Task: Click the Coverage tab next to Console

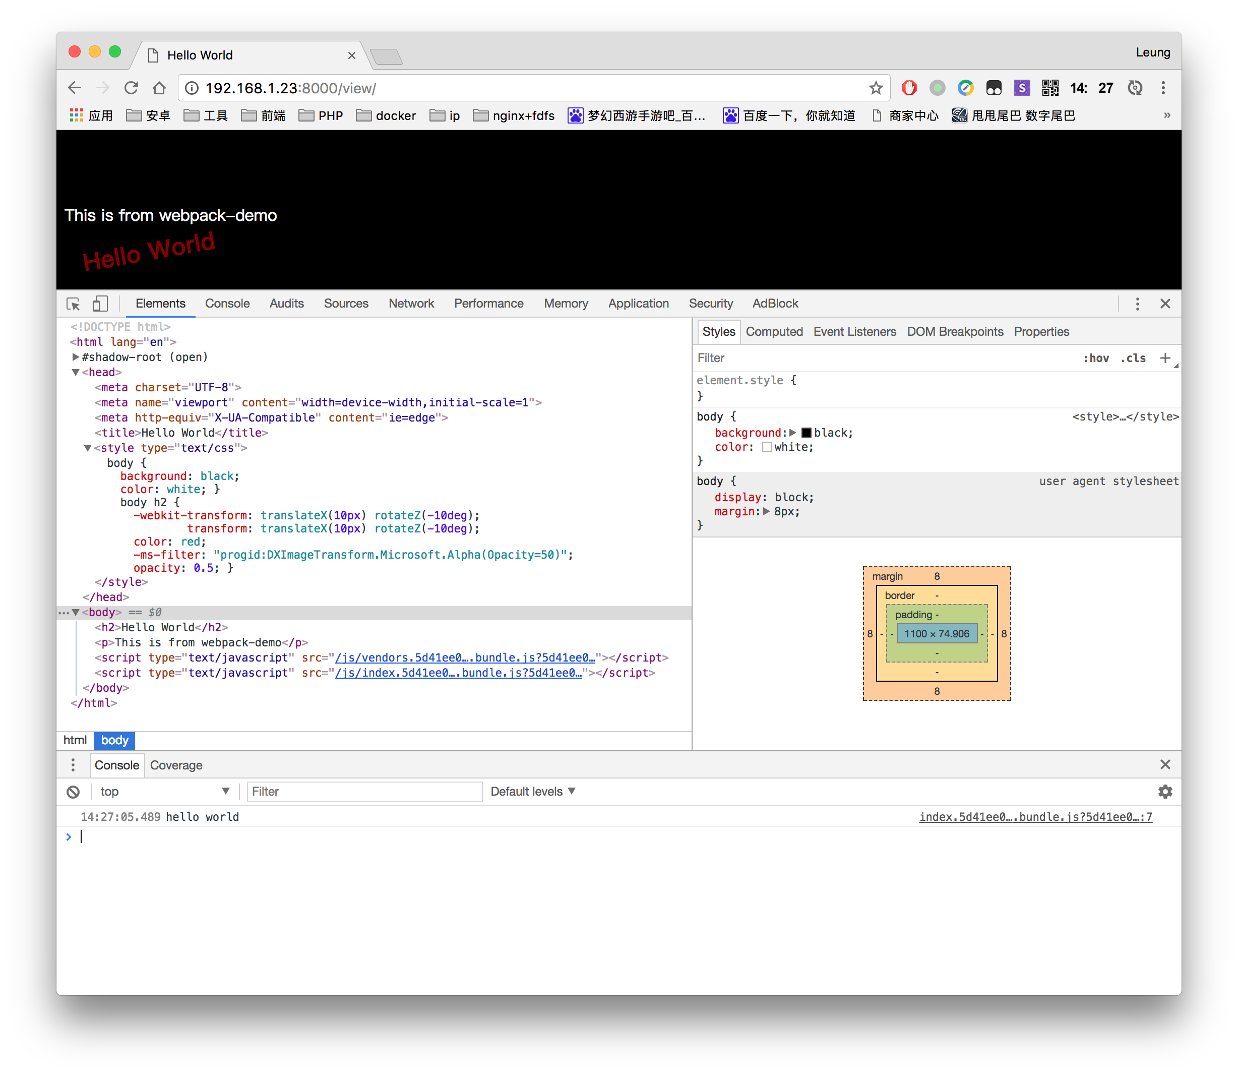Action: coord(176,765)
